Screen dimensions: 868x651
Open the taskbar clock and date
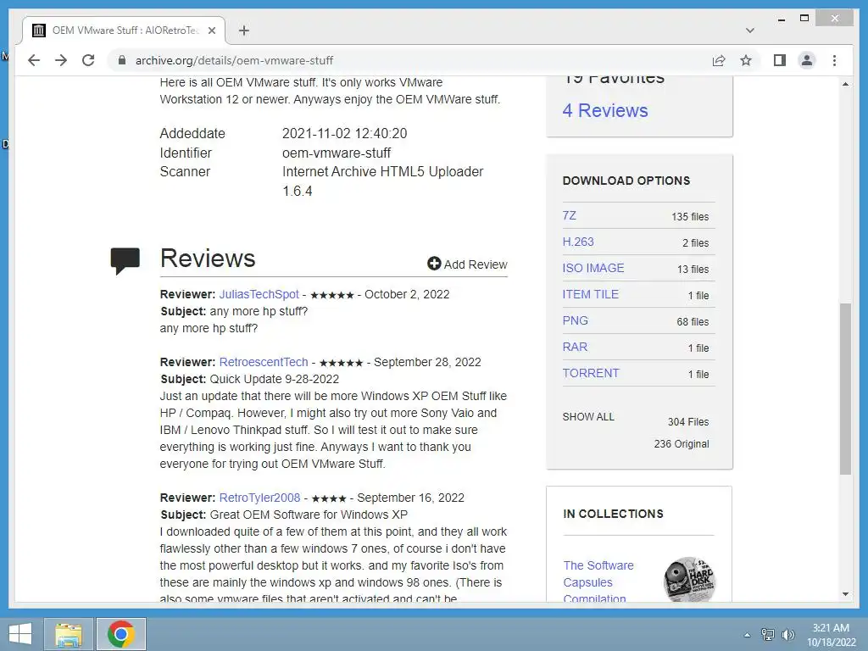click(x=831, y=635)
